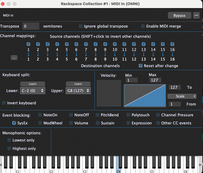Toggle Reset after change checkbox
The width and height of the screenshot is (203, 173).
coord(141,66)
